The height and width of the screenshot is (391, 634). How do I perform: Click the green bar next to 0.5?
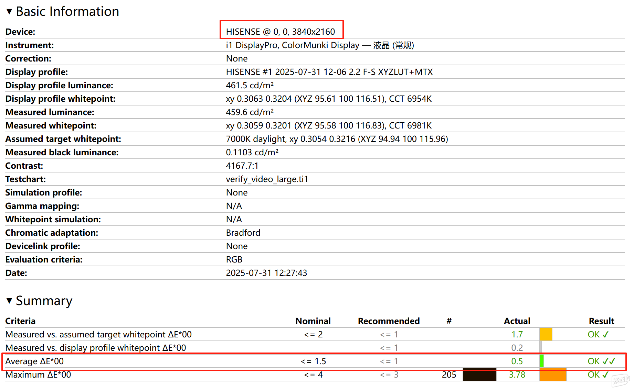(542, 361)
